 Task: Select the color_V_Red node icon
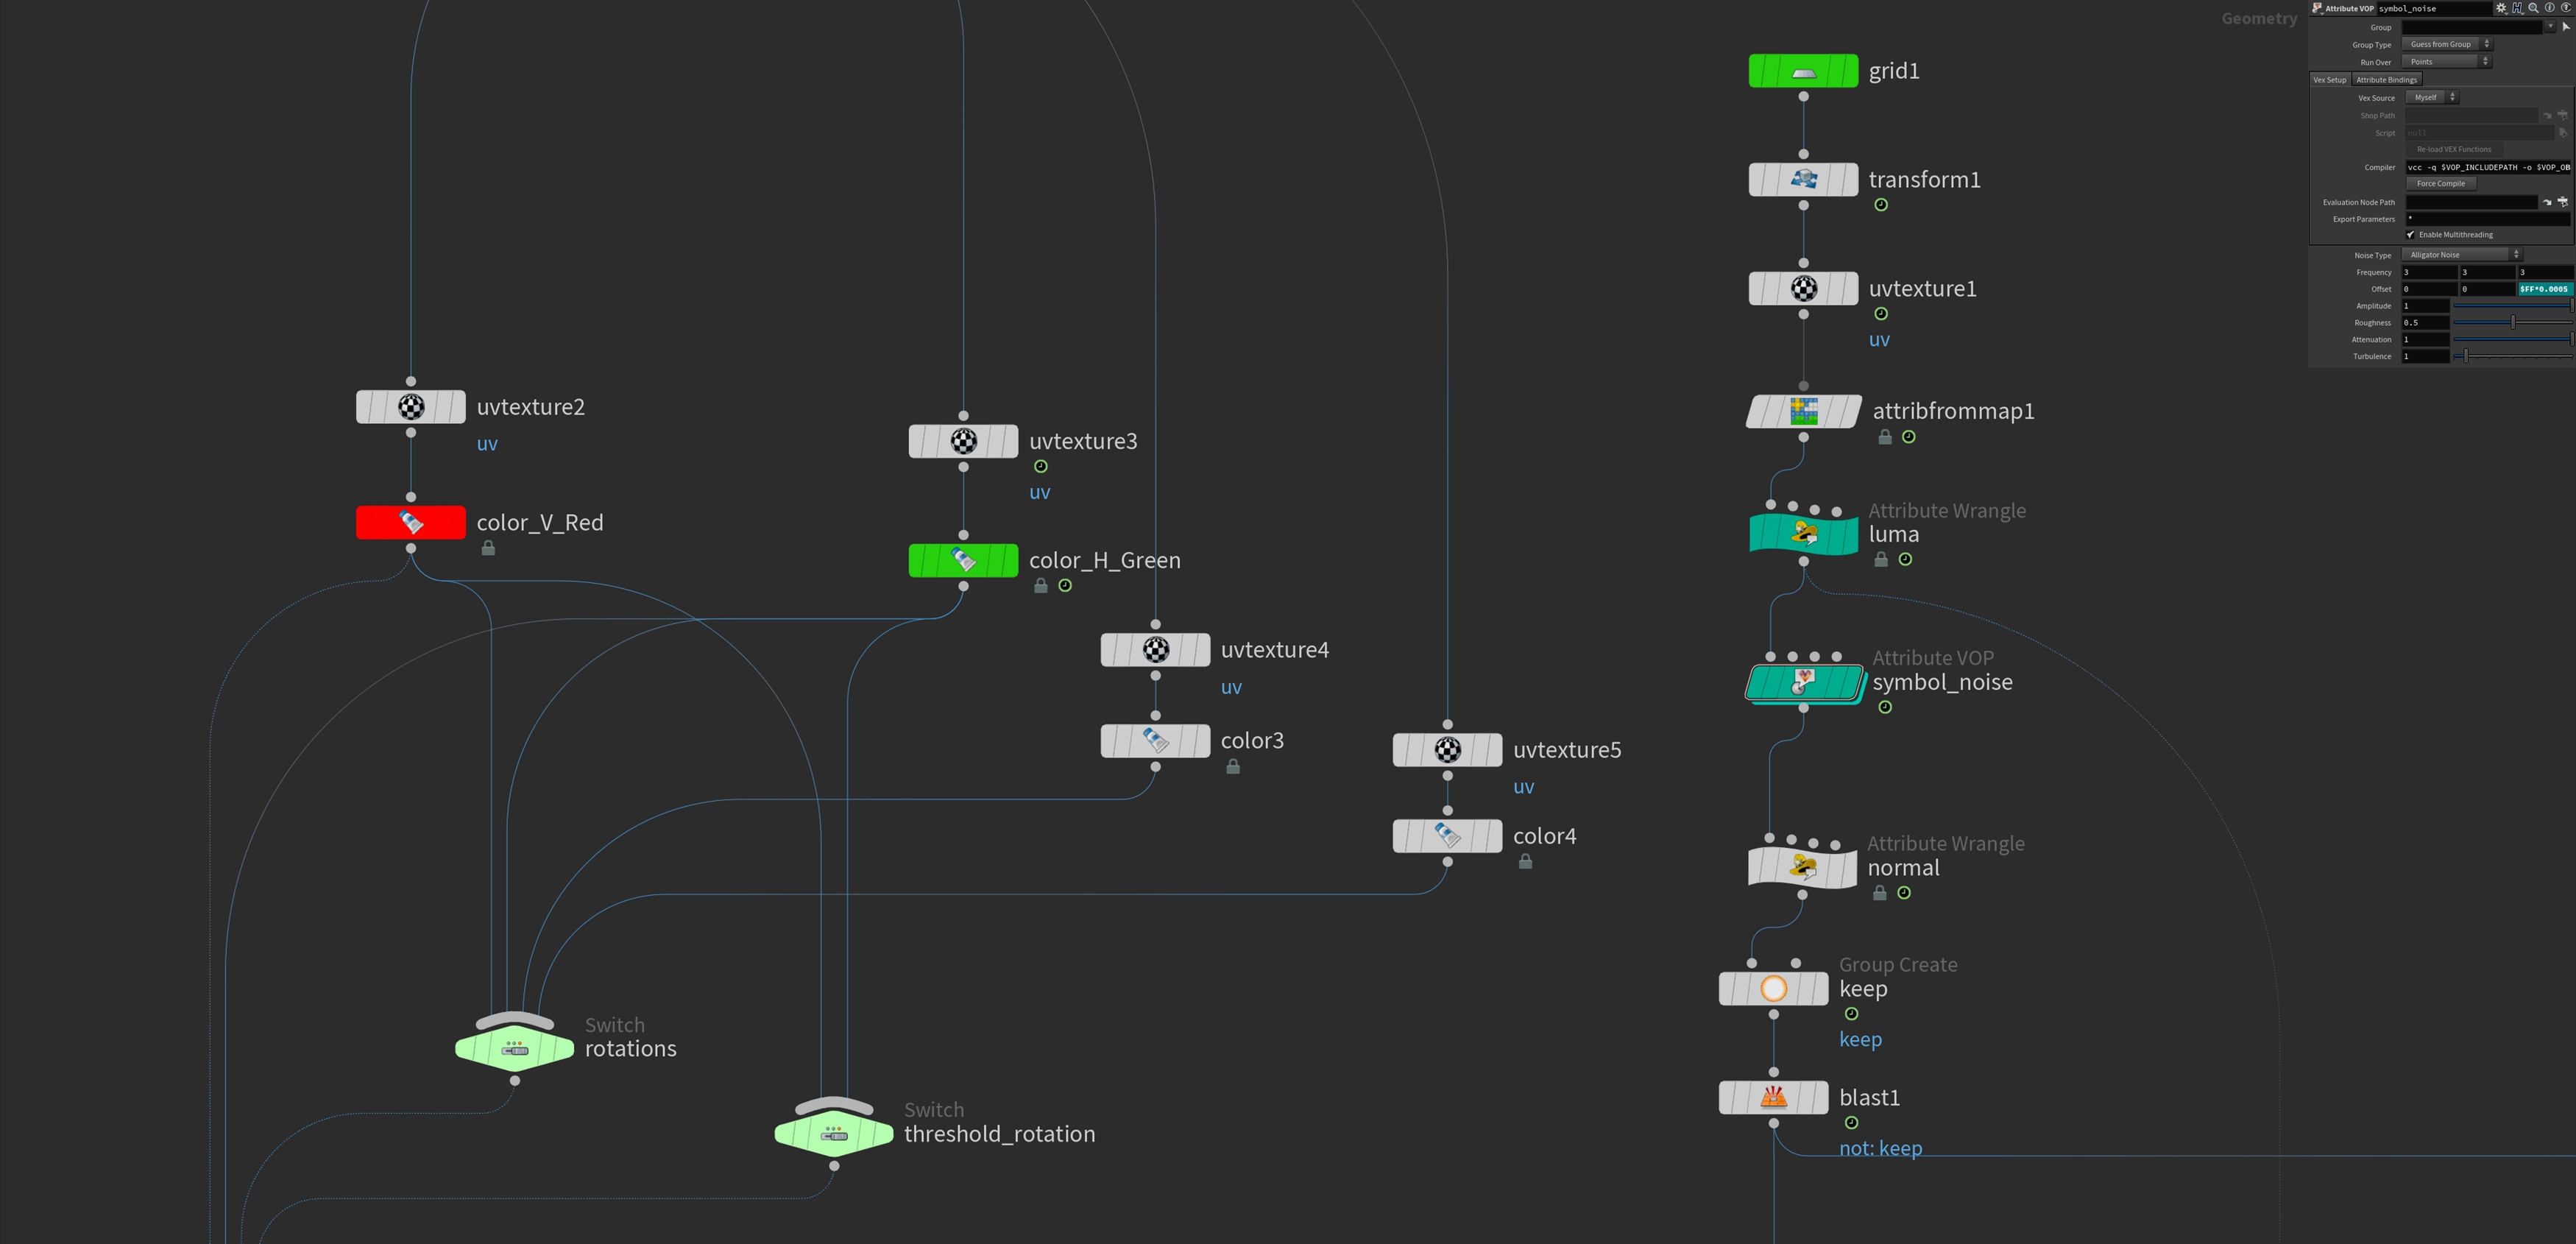tap(411, 522)
